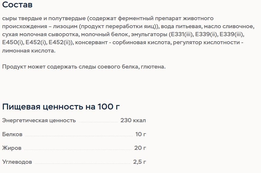Click the text сыры твердые и полутвердые
This screenshot has width=261, height=173.
[x=44, y=18]
